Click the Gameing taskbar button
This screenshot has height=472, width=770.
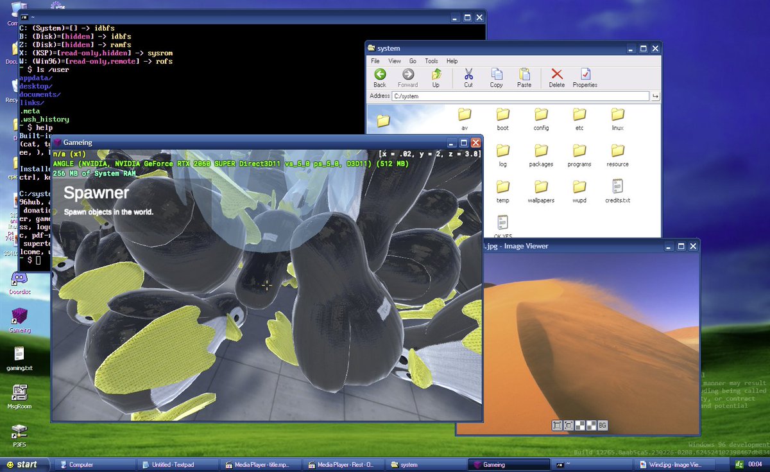pyautogui.click(x=509, y=464)
